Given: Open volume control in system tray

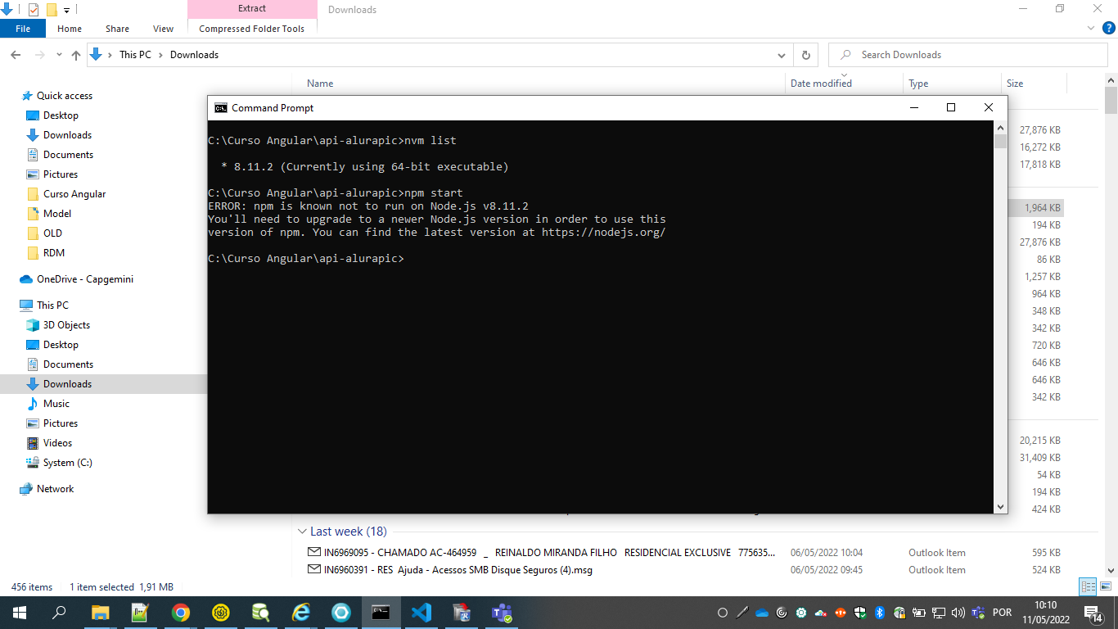Looking at the screenshot, I should coord(958,613).
